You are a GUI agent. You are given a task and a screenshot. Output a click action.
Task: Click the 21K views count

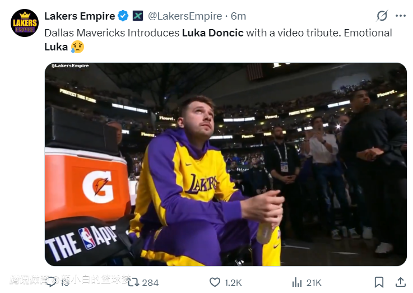click(314, 282)
